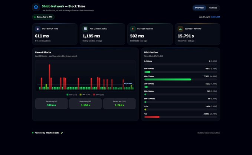Click the lightning bolt icon on Fastest Record card
Viewport: 252px width, 155px height.
133,29
